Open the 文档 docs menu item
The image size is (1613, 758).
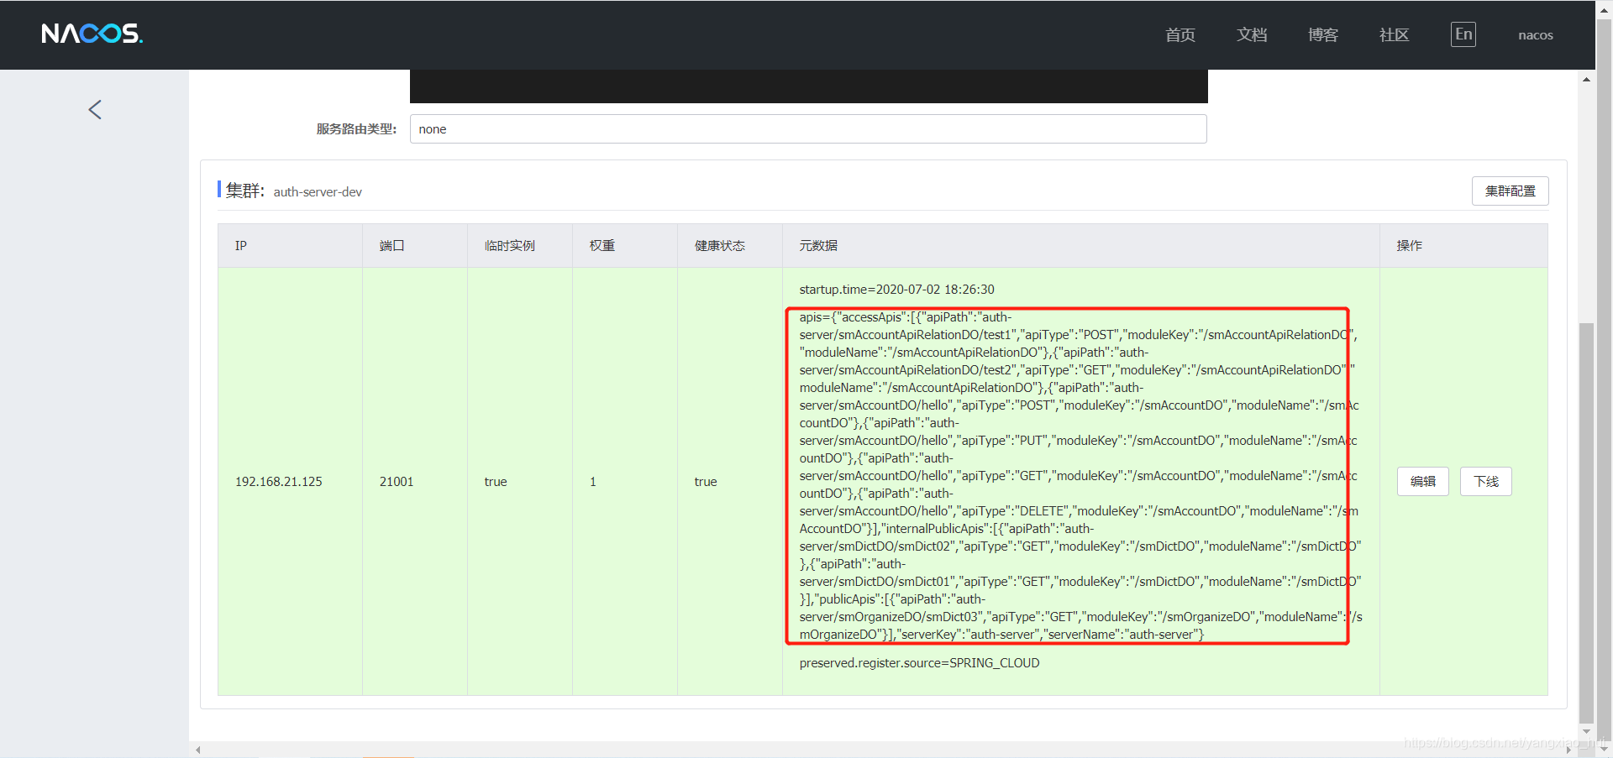[1252, 34]
